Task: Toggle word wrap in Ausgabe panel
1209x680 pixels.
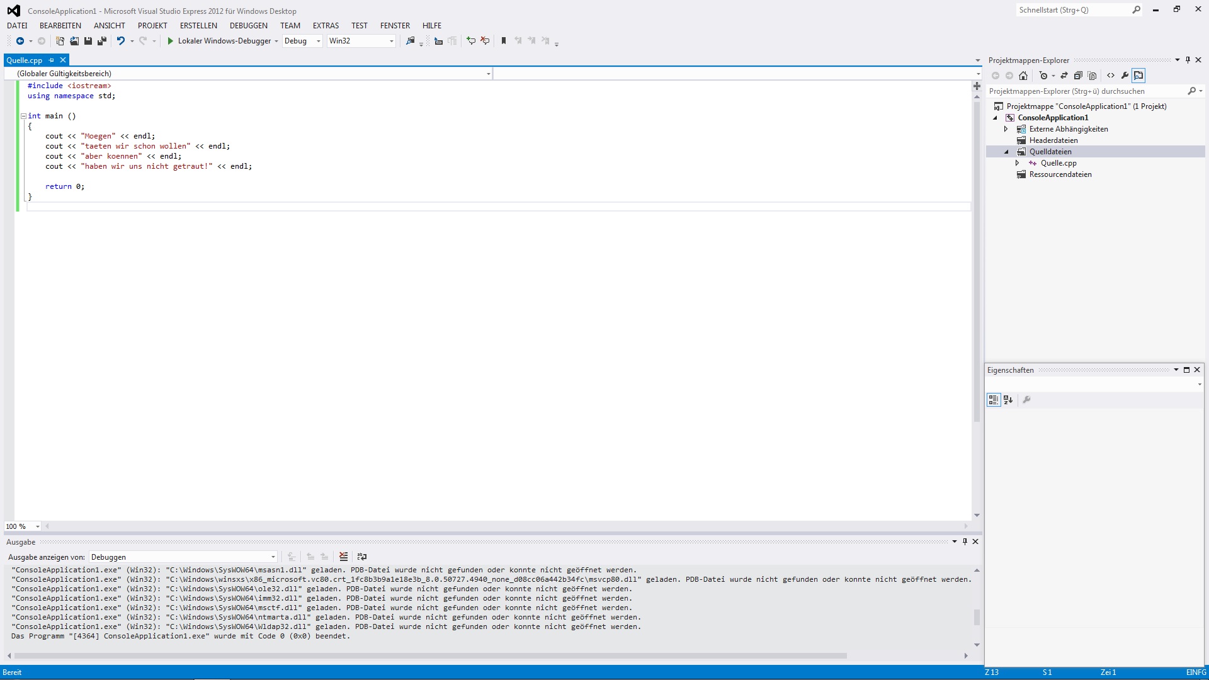Action: [x=361, y=557]
